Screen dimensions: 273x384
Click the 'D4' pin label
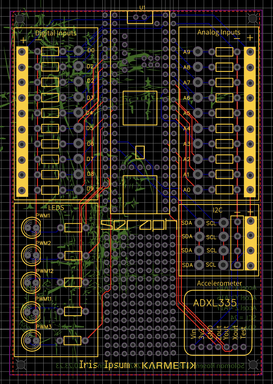coord(89,113)
